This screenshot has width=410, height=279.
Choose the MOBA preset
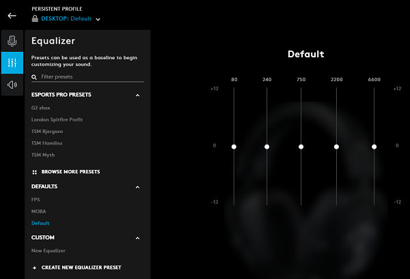38,211
